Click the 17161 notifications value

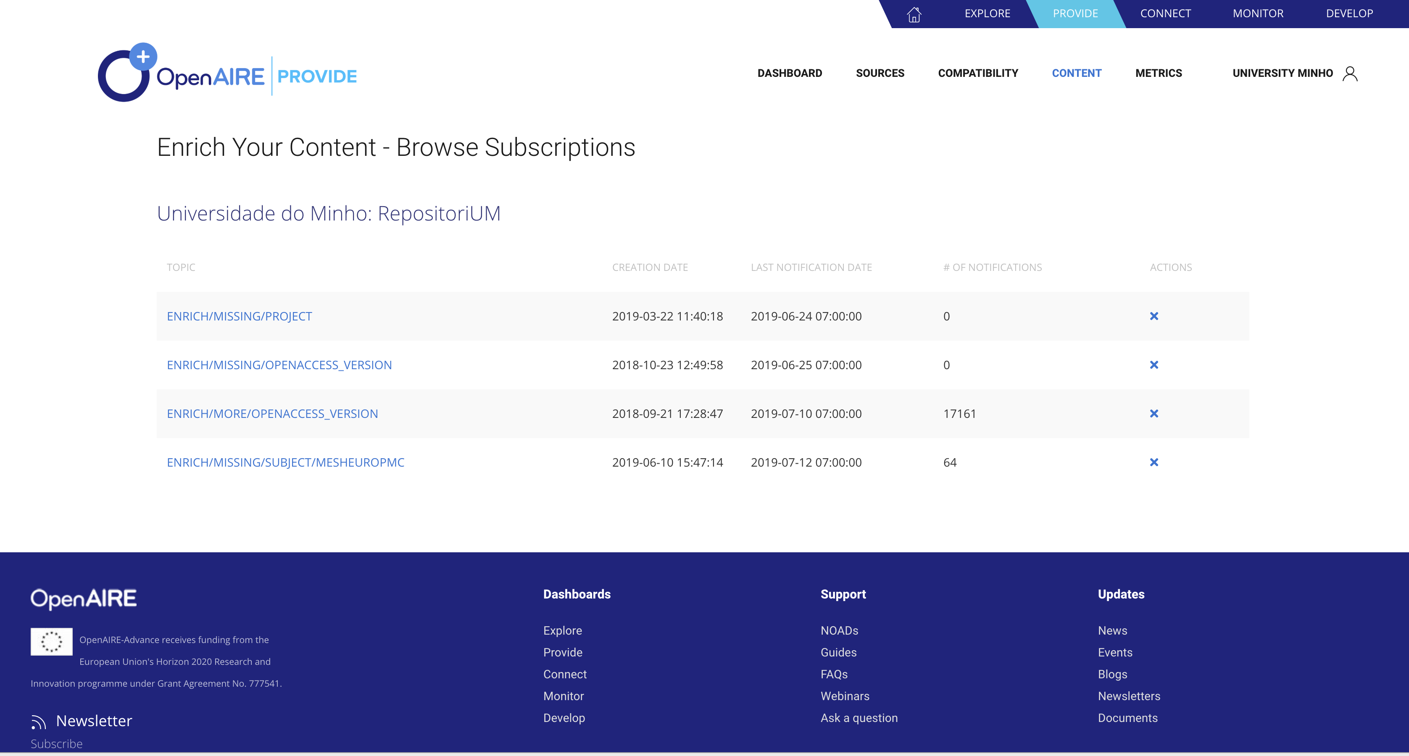[x=959, y=413]
